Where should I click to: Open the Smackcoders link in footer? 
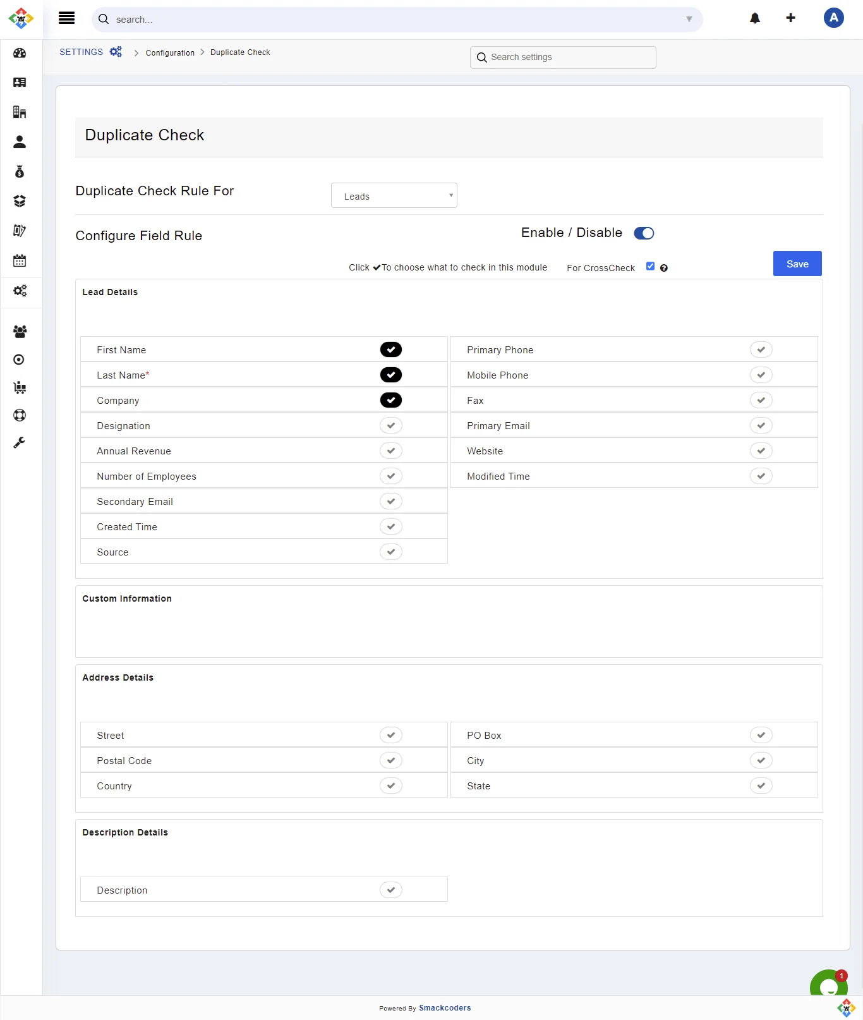445,1008
